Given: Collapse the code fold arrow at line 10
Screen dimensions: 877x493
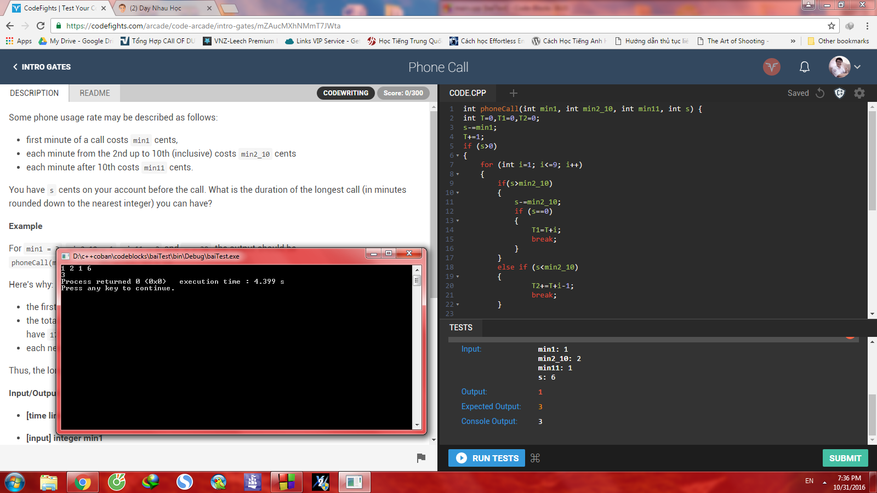Looking at the screenshot, I should [x=458, y=193].
